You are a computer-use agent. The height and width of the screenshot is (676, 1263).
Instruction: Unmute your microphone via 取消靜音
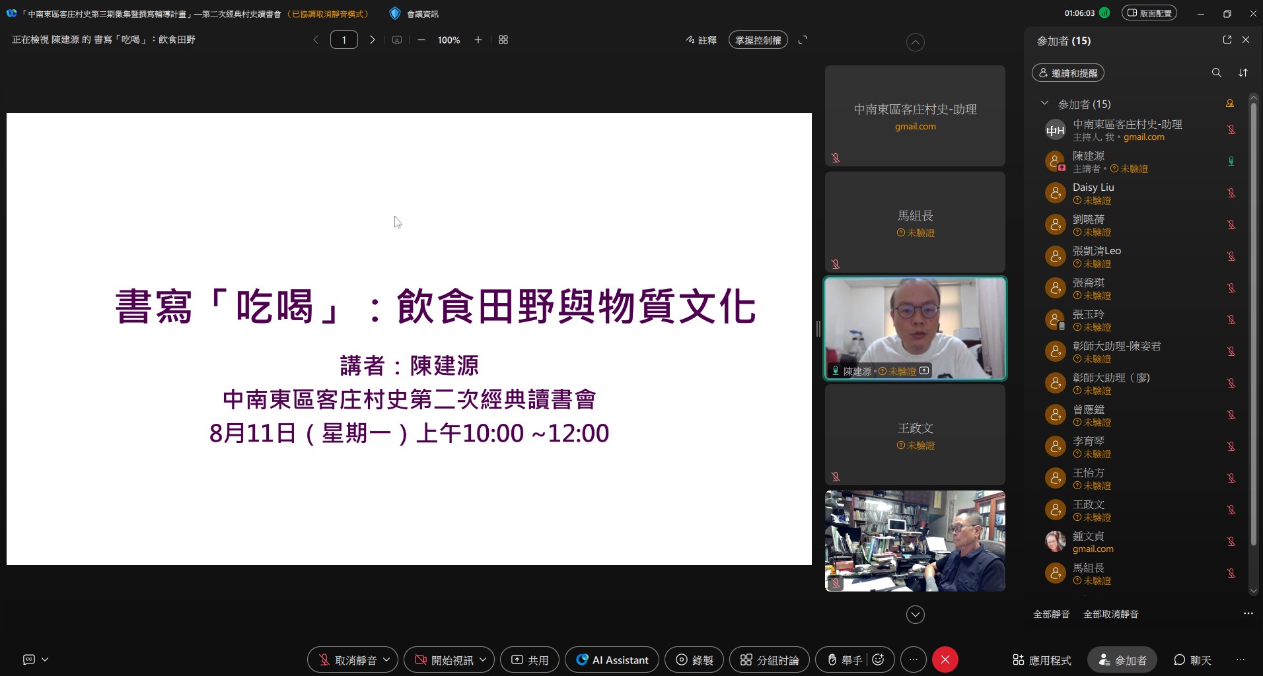tap(347, 659)
